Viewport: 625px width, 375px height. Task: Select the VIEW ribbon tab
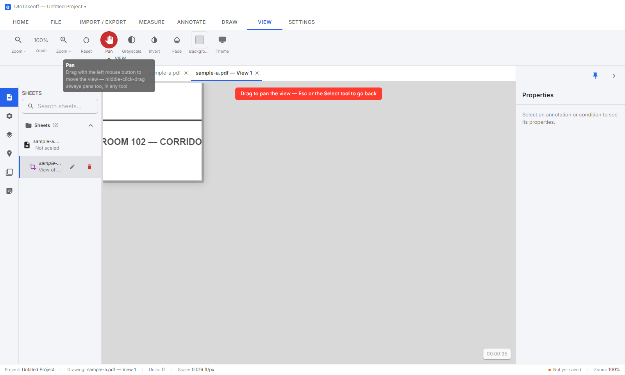pos(265,22)
